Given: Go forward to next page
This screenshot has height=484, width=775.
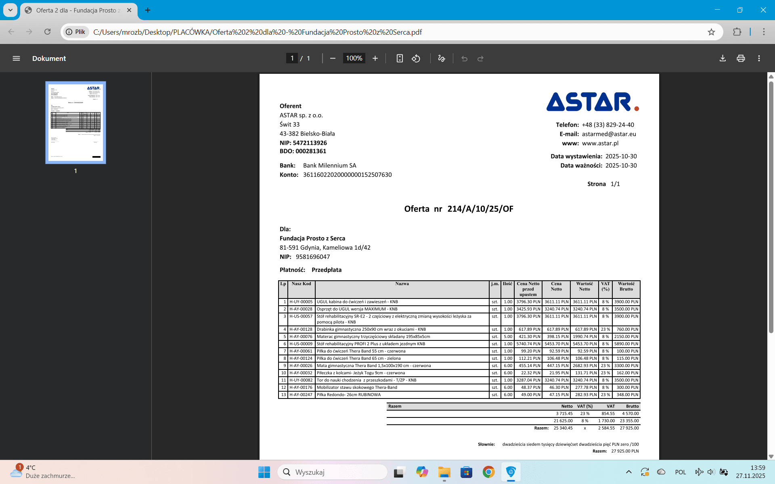Looking at the screenshot, I should (29, 32).
